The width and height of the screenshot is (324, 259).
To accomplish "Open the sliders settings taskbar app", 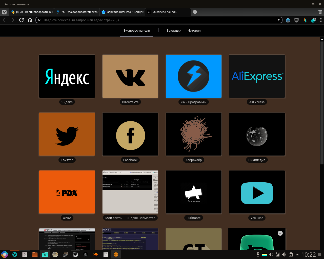I will pos(106,254).
